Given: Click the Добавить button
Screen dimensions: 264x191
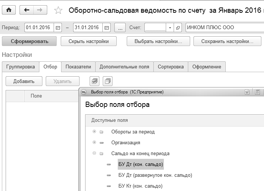Looking at the screenshot, I should coord(24,81).
